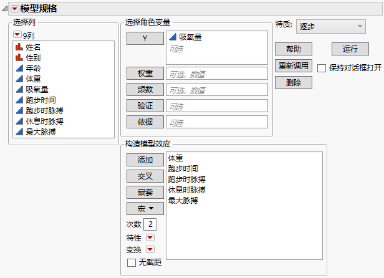
Task: Click the red triangle menu beside 模型规格
Action: tap(15, 9)
